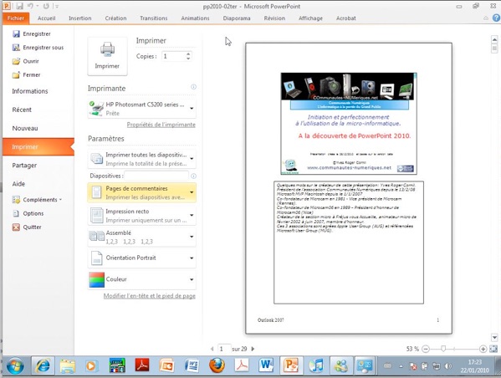
Task: Click the large Imprimer printer button
Action: [107, 56]
